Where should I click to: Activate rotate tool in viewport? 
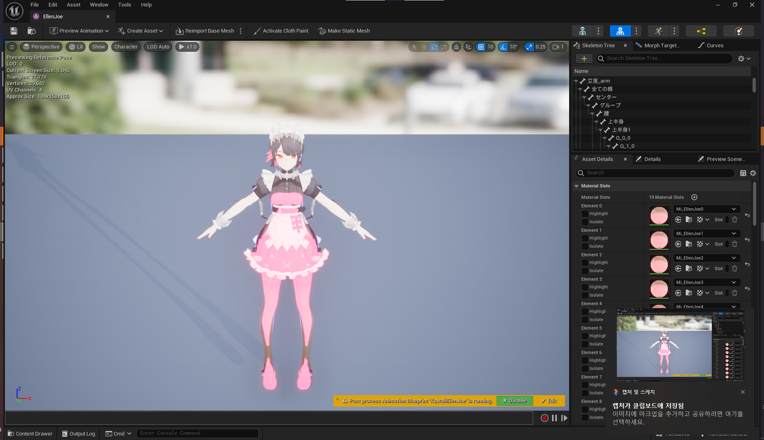coord(434,47)
